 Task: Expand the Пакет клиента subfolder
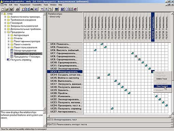(x=9, y=44)
